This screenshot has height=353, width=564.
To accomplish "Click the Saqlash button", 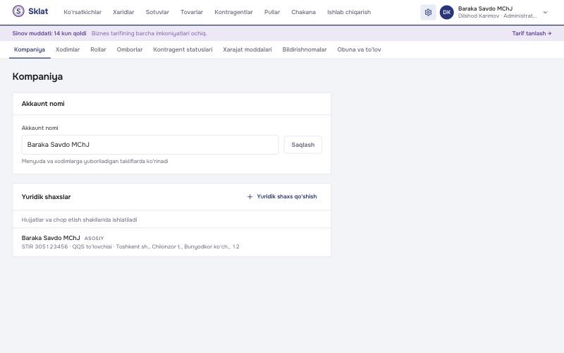I will [303, 145].
